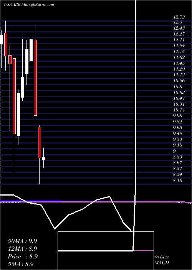The width and height of the screenshot is (192, 270).
Task: Select the 11.45 axis value
Action: coord(179,63)
